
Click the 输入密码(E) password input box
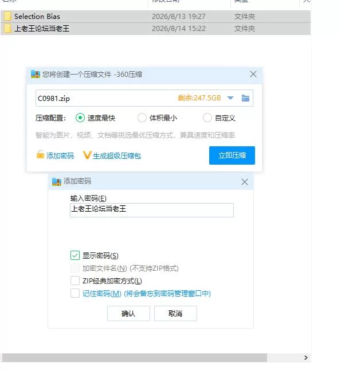point(152,210)
